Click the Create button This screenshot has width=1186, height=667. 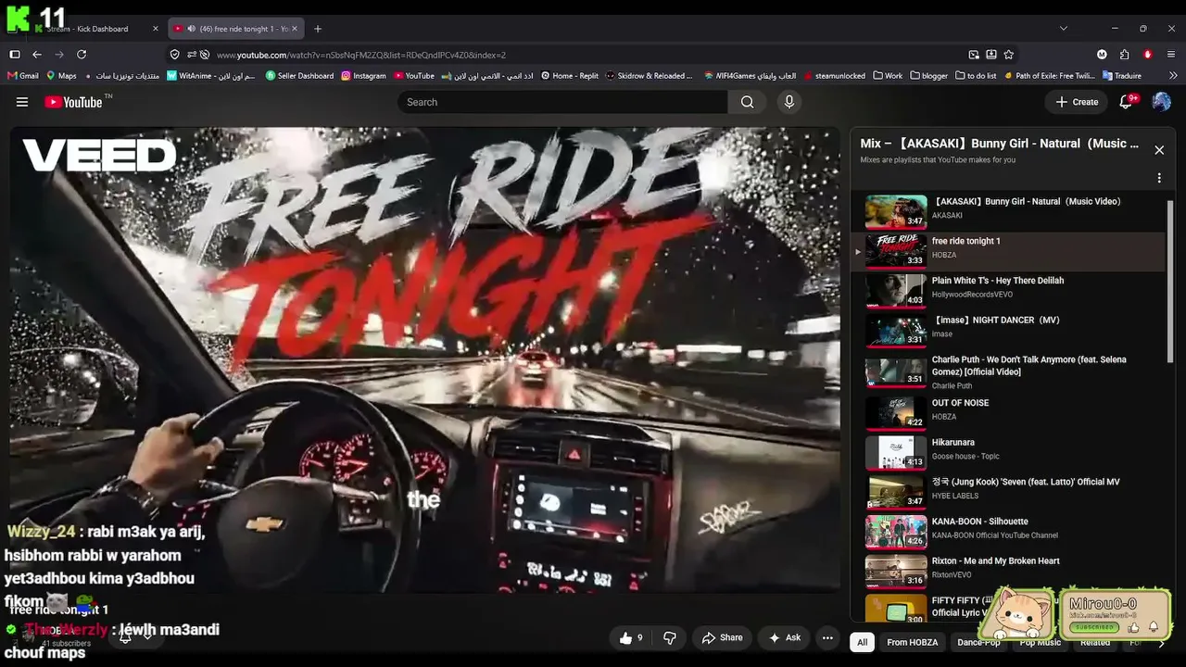(1077, 102)
